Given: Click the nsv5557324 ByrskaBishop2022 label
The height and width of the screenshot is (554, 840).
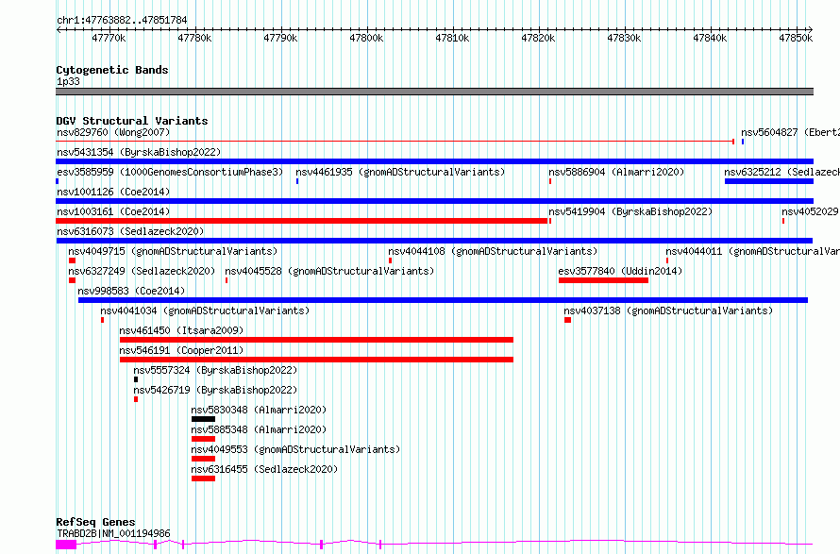Looking at the screenshot, I should click(x=215, y=370).
